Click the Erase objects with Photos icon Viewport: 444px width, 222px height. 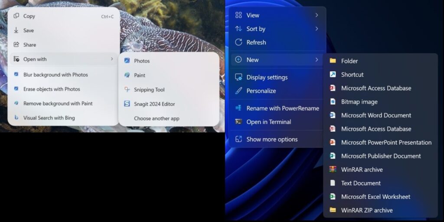pyautogui.click(x=16, y=89)
